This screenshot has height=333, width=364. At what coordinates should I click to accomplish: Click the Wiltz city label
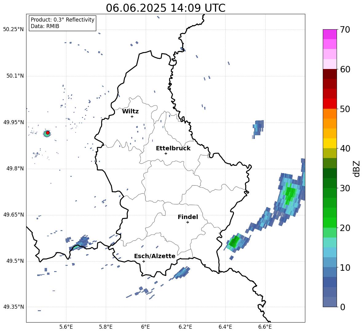click(130, 112)
